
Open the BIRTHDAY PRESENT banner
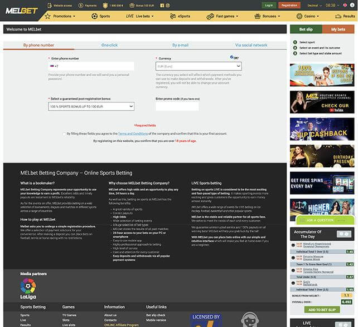point(322,156)
